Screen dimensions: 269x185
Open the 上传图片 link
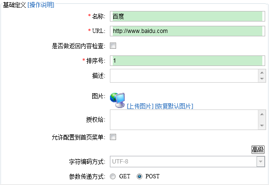pyautogui.click(x=140, y=106)
